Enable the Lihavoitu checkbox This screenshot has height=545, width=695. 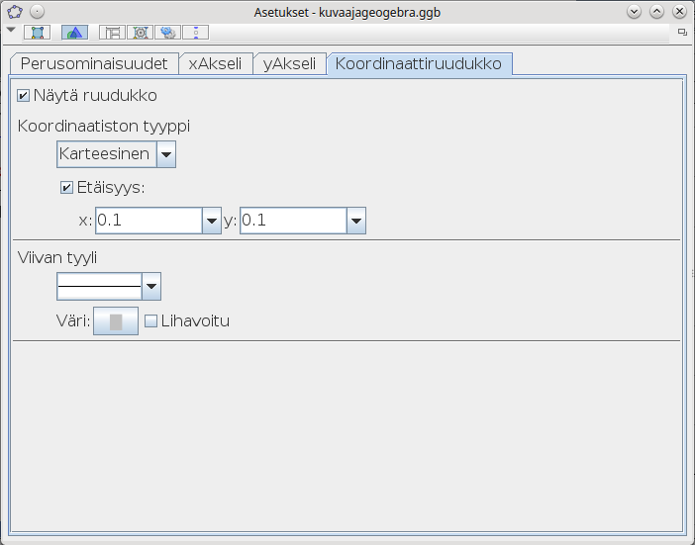point(151,320)
